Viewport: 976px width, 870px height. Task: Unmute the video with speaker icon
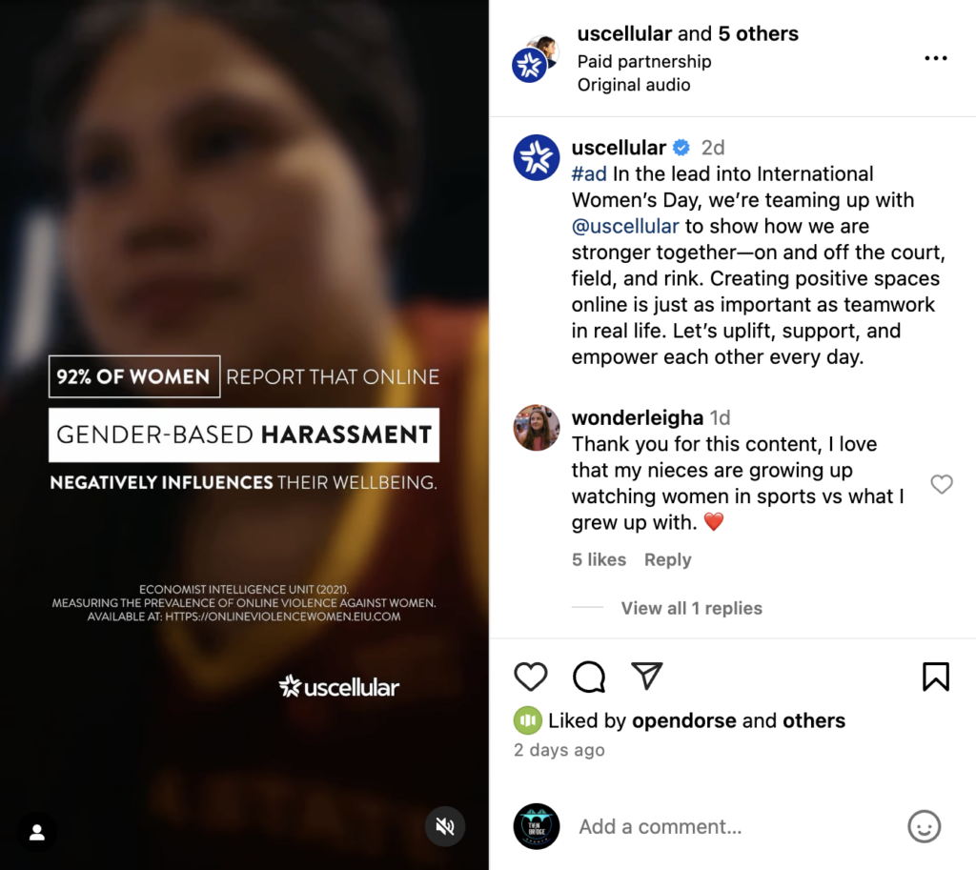(444, 826)
